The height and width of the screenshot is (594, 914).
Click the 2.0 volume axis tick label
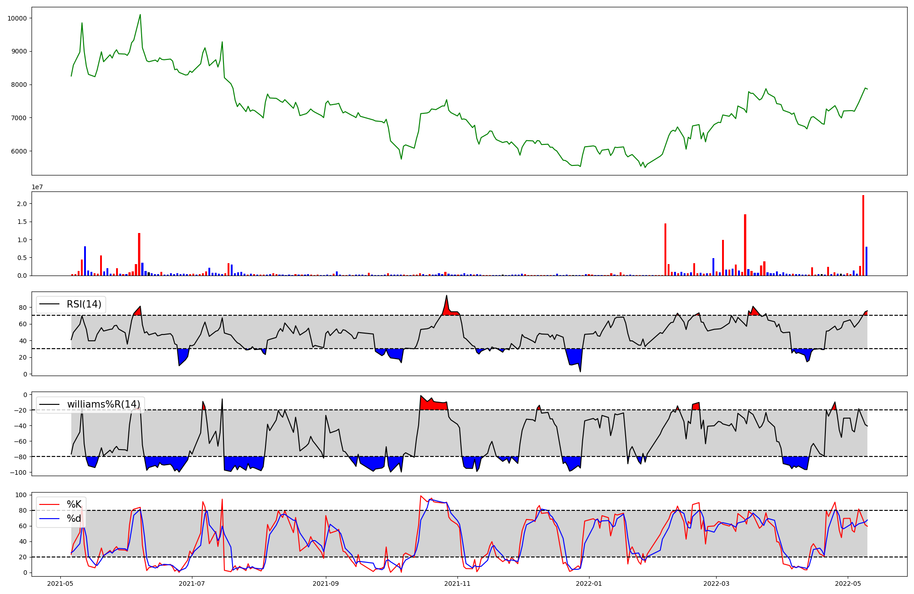(x=22, y=204)
